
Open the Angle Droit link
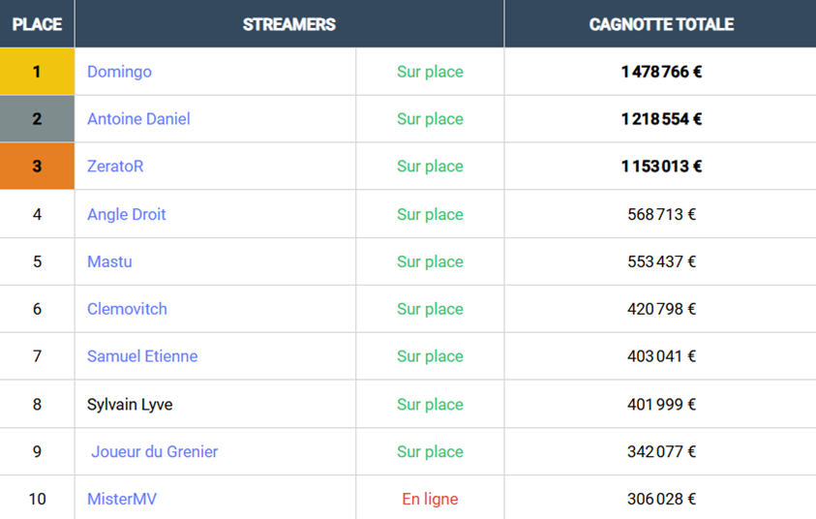(127, 214)
